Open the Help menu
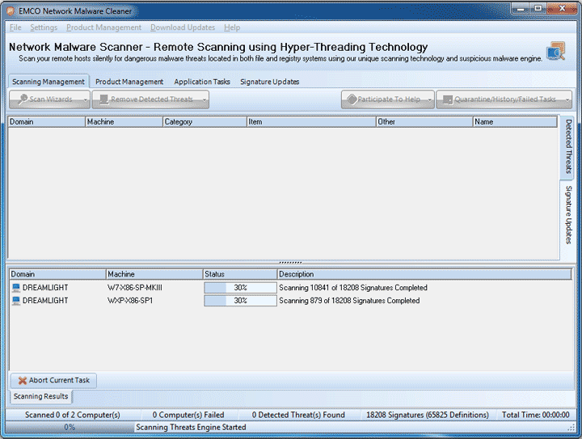 click(x=232, y=27)
